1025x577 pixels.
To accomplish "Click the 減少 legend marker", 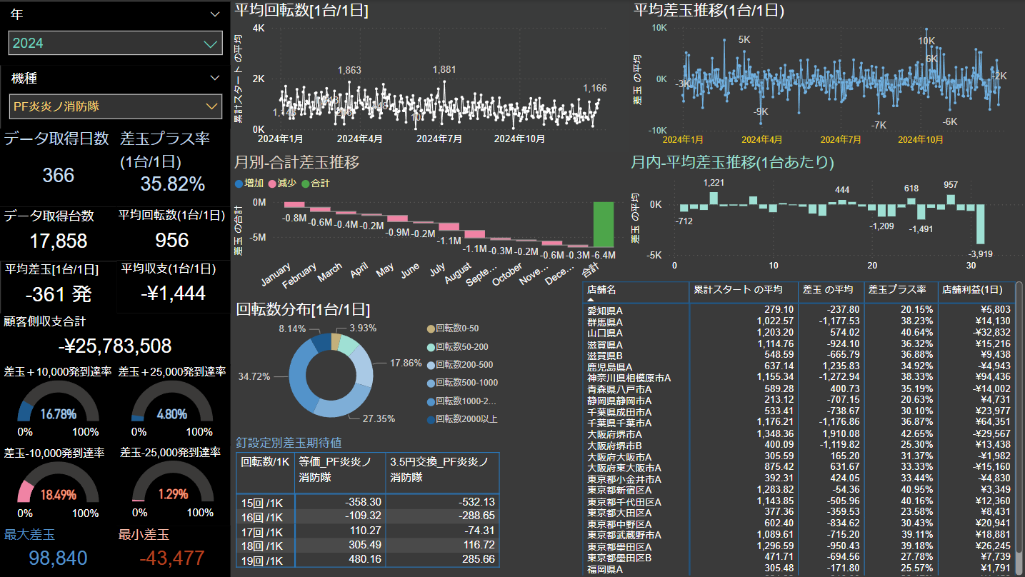I will point(272,184).
